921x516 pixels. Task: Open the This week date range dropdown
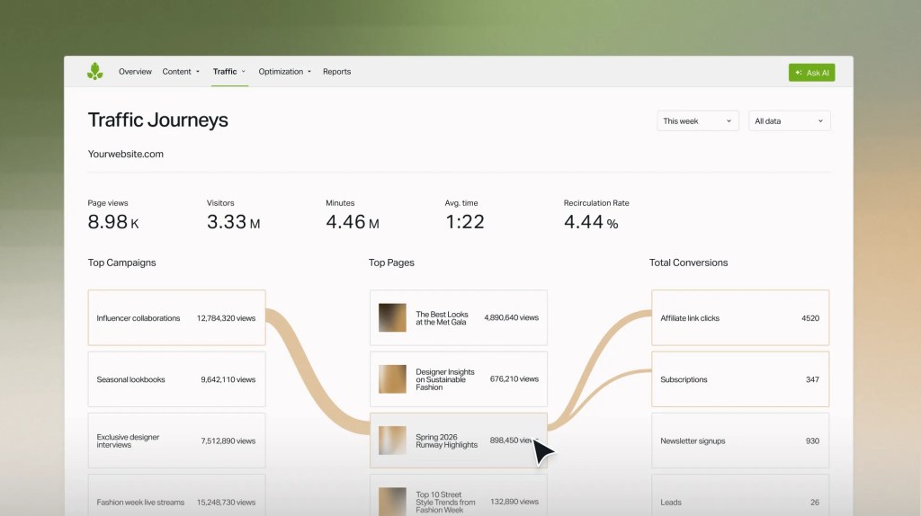pyautogui.click(x=698, y=121)
